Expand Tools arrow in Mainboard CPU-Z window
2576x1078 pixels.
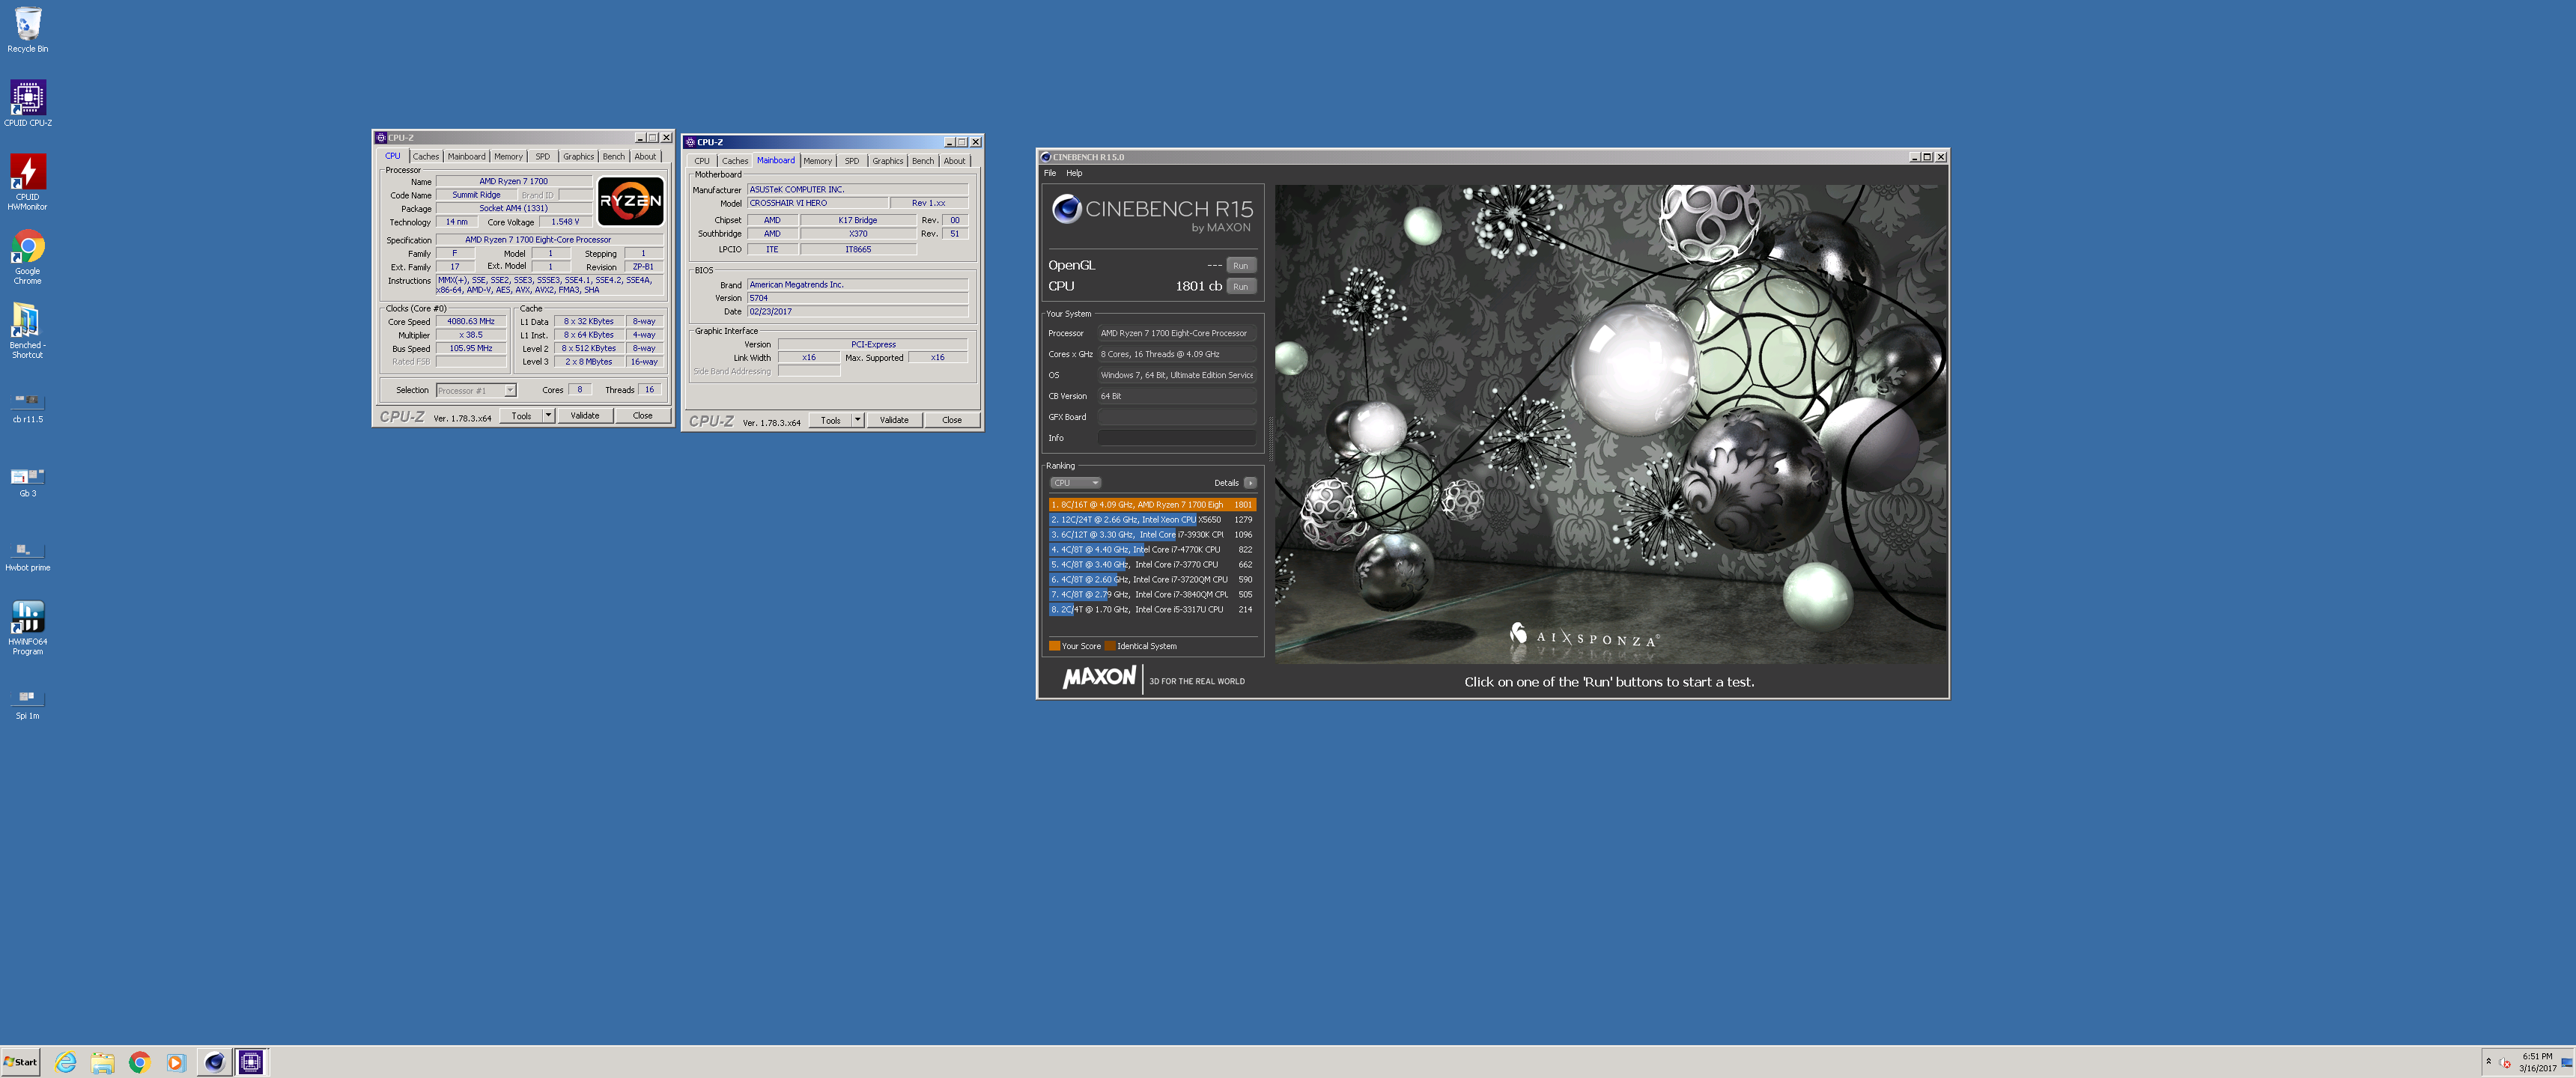(857, 420)
